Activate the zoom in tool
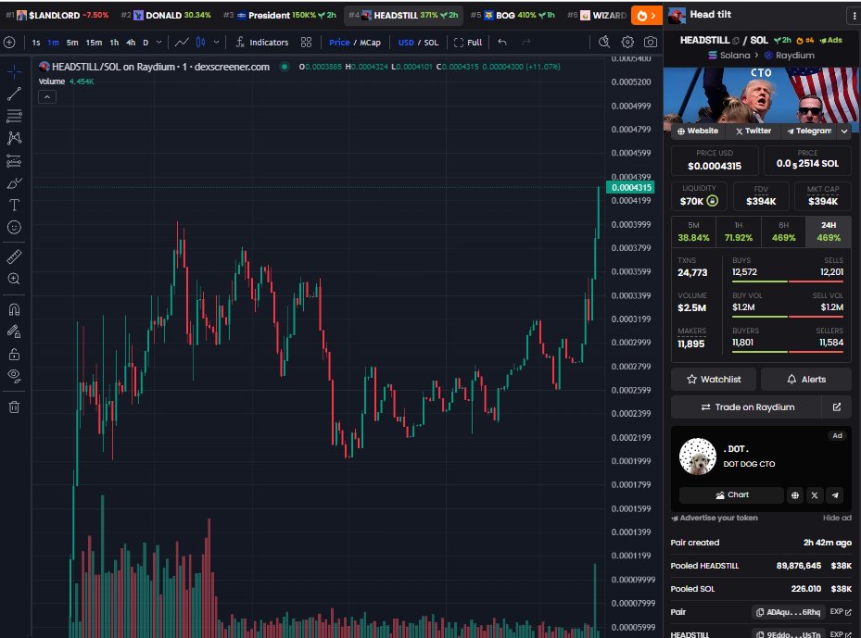Screen dimensions: 861x638 14,279
